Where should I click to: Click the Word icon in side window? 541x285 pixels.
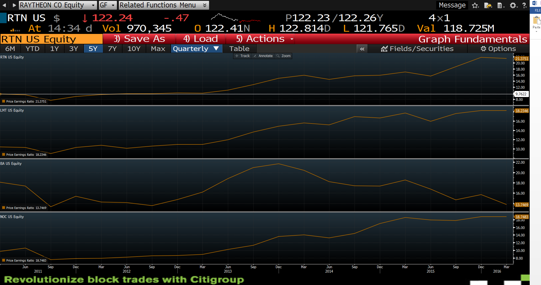[534, 3]
